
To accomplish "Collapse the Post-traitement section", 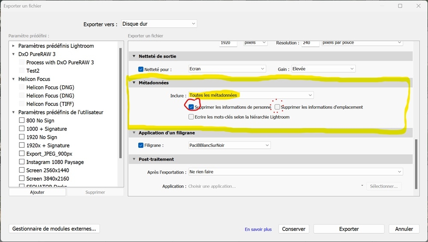I will 134,159.
